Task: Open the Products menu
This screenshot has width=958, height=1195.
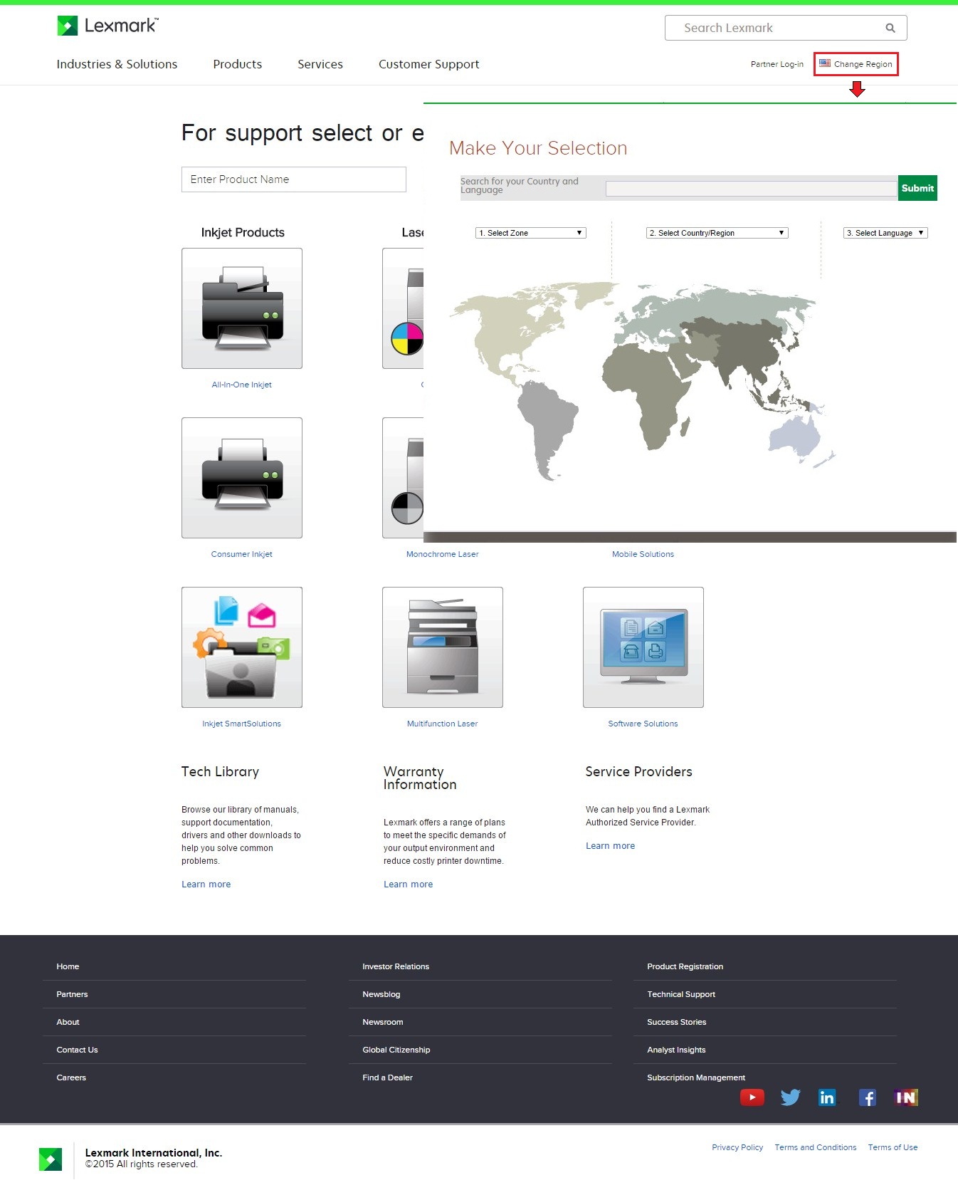Action: (x=238, y=64)
